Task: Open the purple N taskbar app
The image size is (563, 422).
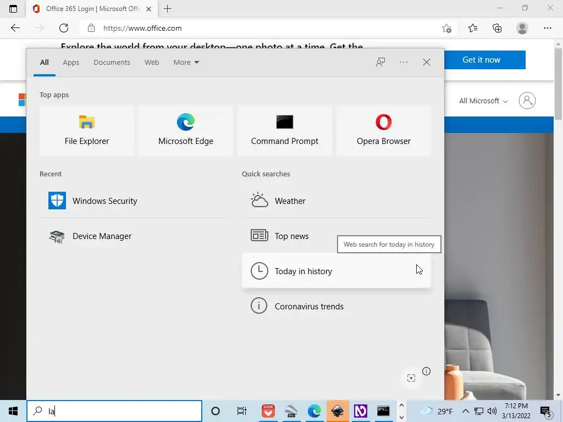Action: (x=361, y=411)
